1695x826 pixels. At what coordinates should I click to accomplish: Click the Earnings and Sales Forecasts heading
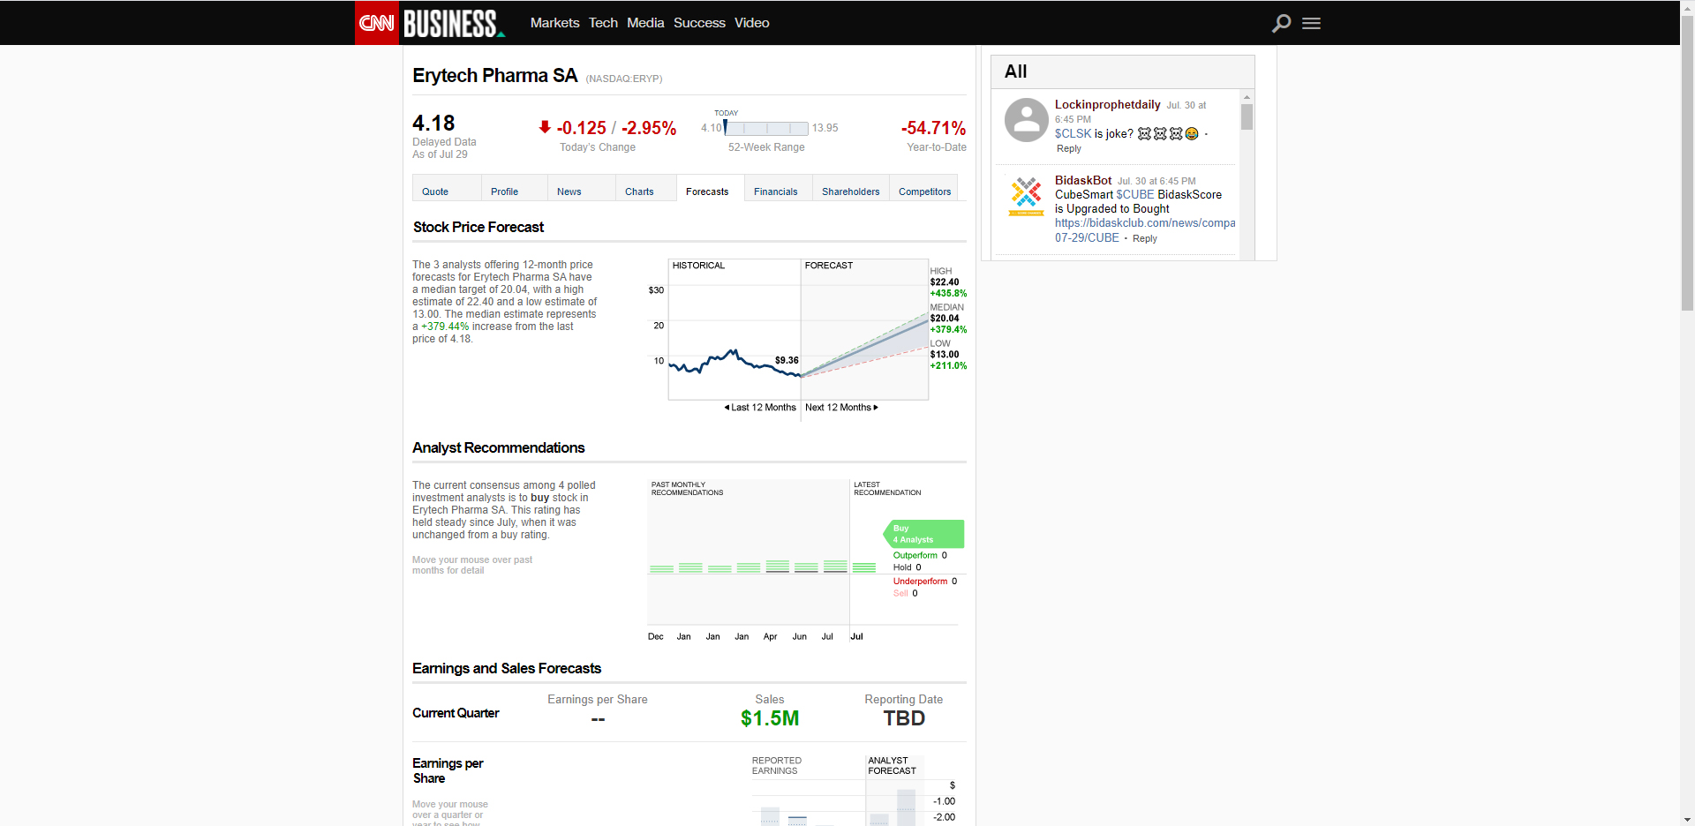(507, 669)
